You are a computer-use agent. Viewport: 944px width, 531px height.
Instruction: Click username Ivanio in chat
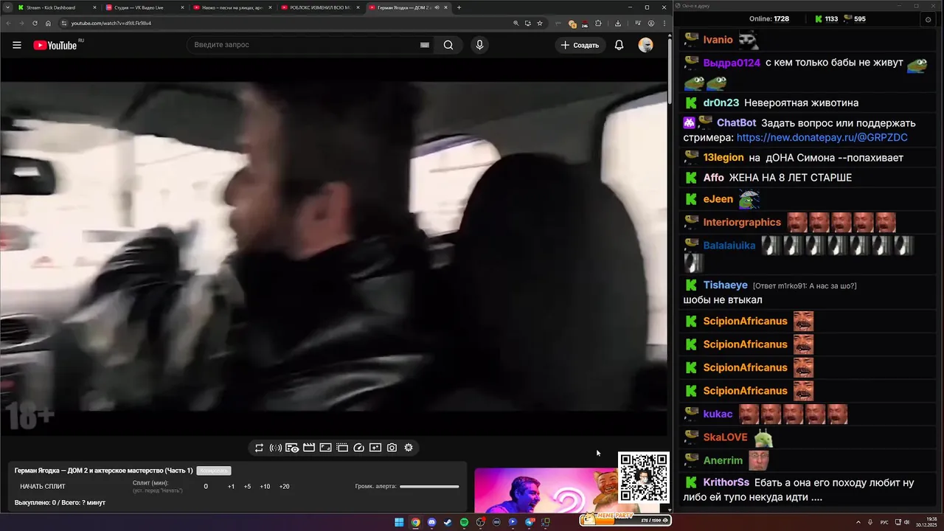718,40
